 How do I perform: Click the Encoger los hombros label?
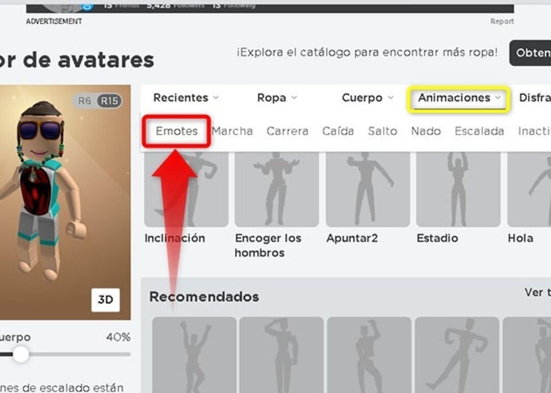pyautogui.click(x=268, y=246)
